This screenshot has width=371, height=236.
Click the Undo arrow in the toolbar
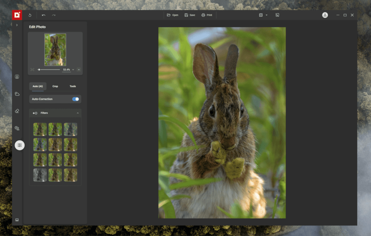coord(43,15)
